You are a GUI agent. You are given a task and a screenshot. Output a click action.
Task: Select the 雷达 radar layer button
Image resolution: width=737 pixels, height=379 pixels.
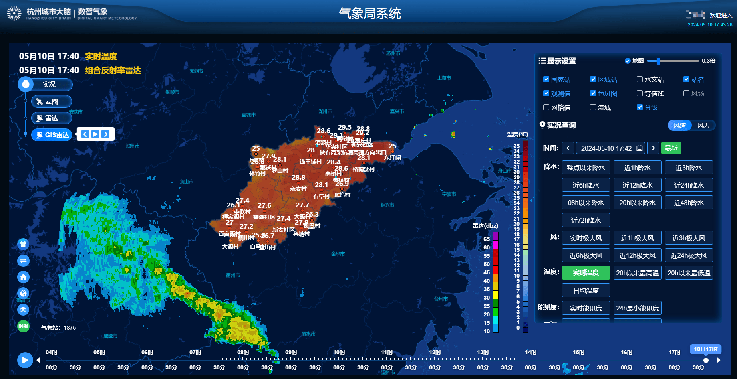pos(52,118)
